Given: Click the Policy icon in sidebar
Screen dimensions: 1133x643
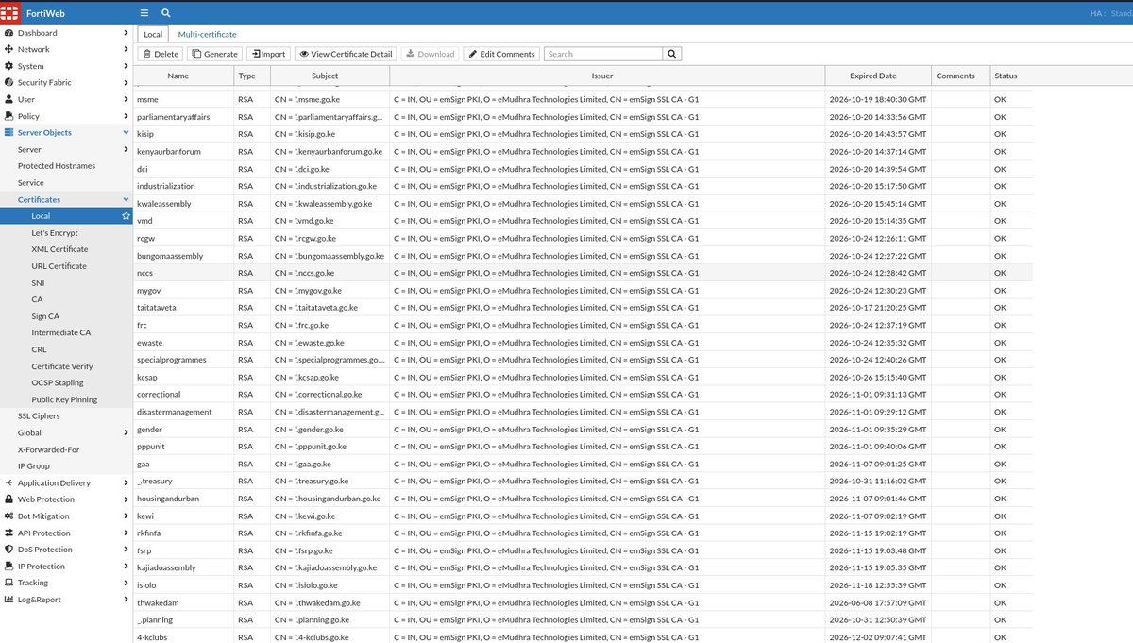Looking at the screenshot, I should [x=9, y=116].
